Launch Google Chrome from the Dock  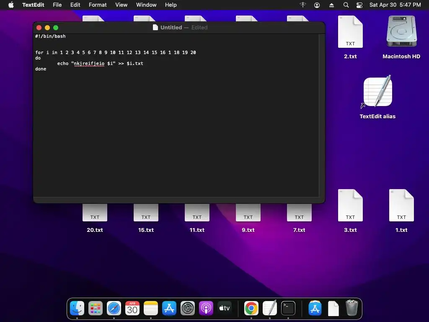click(x=251, y=308)
